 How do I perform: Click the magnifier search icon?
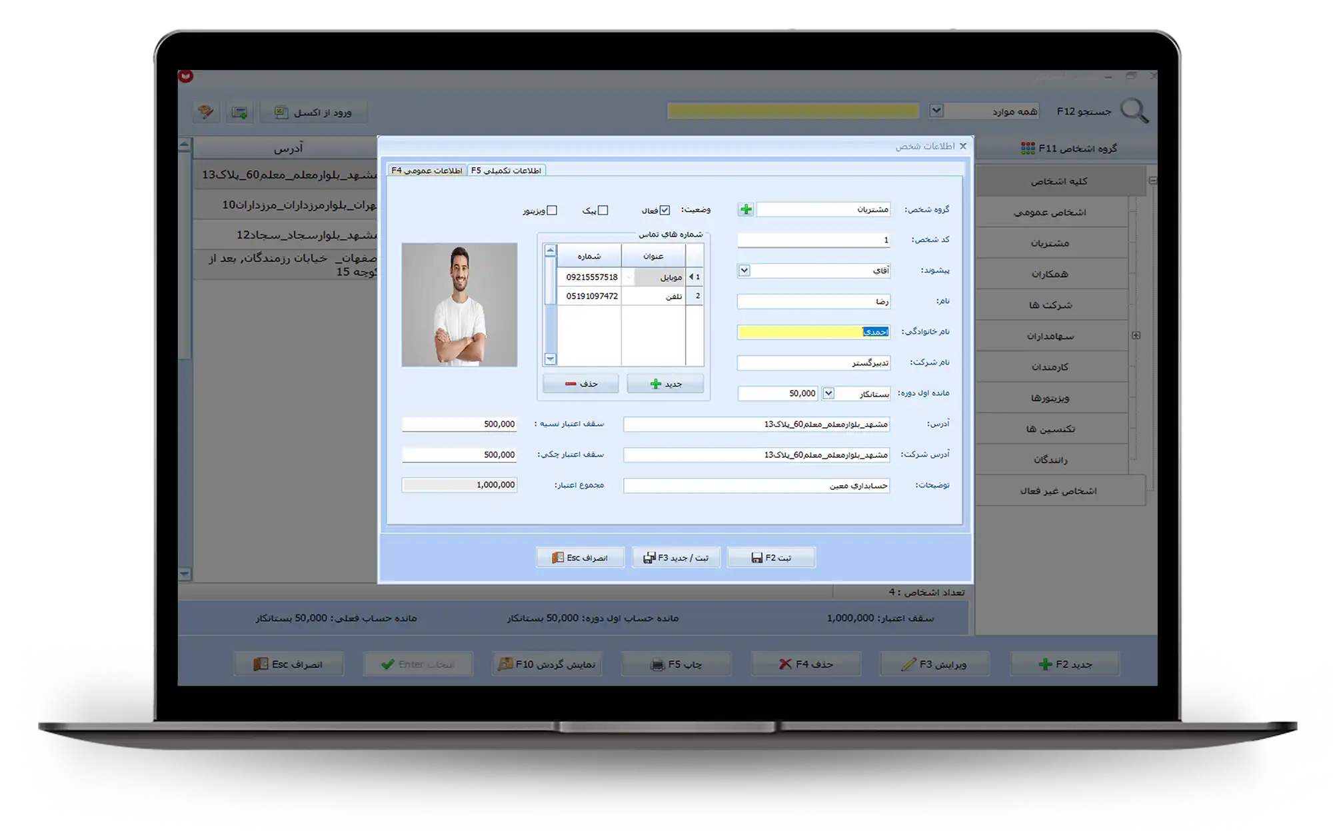1134,111
